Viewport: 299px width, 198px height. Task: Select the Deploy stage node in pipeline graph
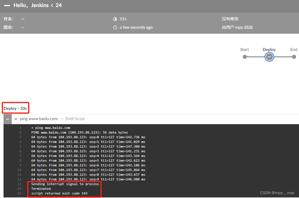(x=269, y=57)
